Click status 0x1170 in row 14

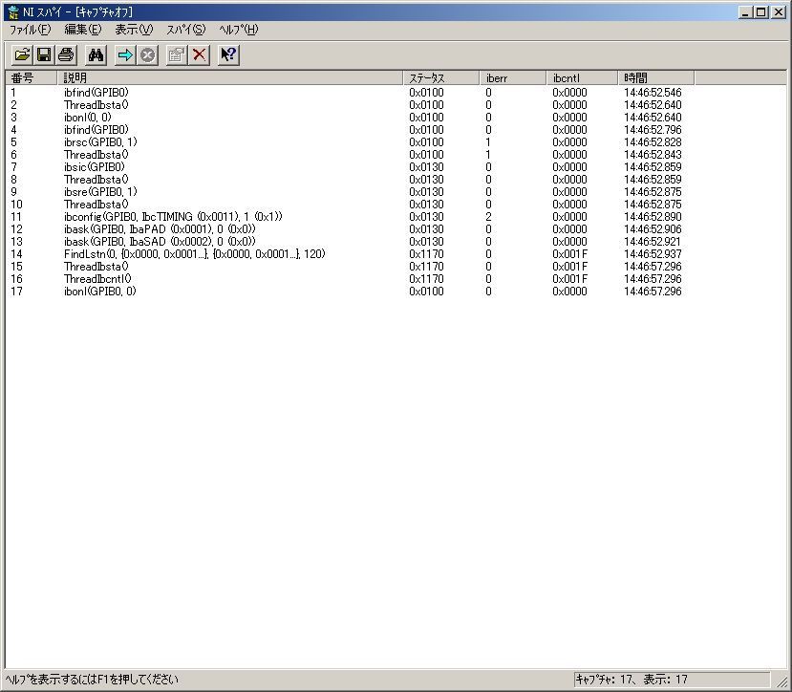[x=426, y=253]
